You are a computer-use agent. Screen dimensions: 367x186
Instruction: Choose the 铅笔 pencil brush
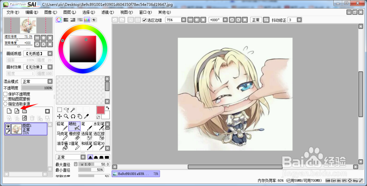pos(62,126)
